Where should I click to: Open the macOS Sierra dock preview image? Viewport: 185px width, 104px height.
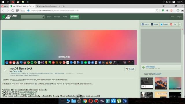pyautogui.click(x=69, y=47)
